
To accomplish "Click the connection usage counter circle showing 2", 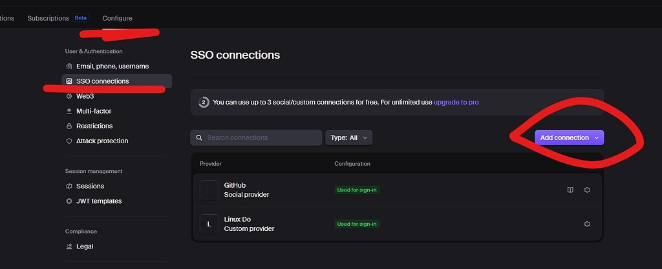I will [x=204, y=102].
